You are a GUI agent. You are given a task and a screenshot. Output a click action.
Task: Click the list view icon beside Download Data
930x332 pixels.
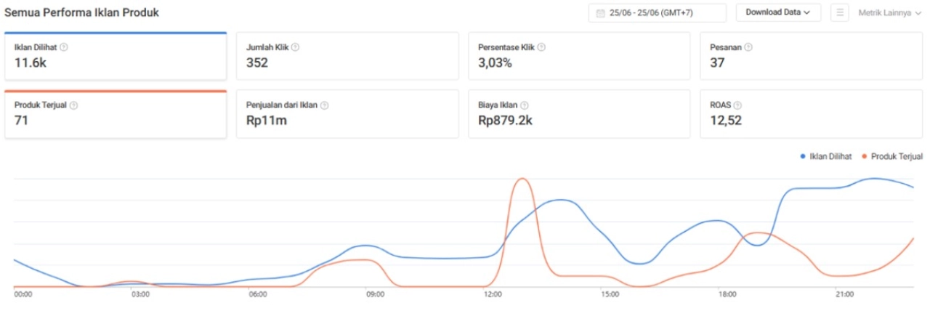tap(840, 13)
